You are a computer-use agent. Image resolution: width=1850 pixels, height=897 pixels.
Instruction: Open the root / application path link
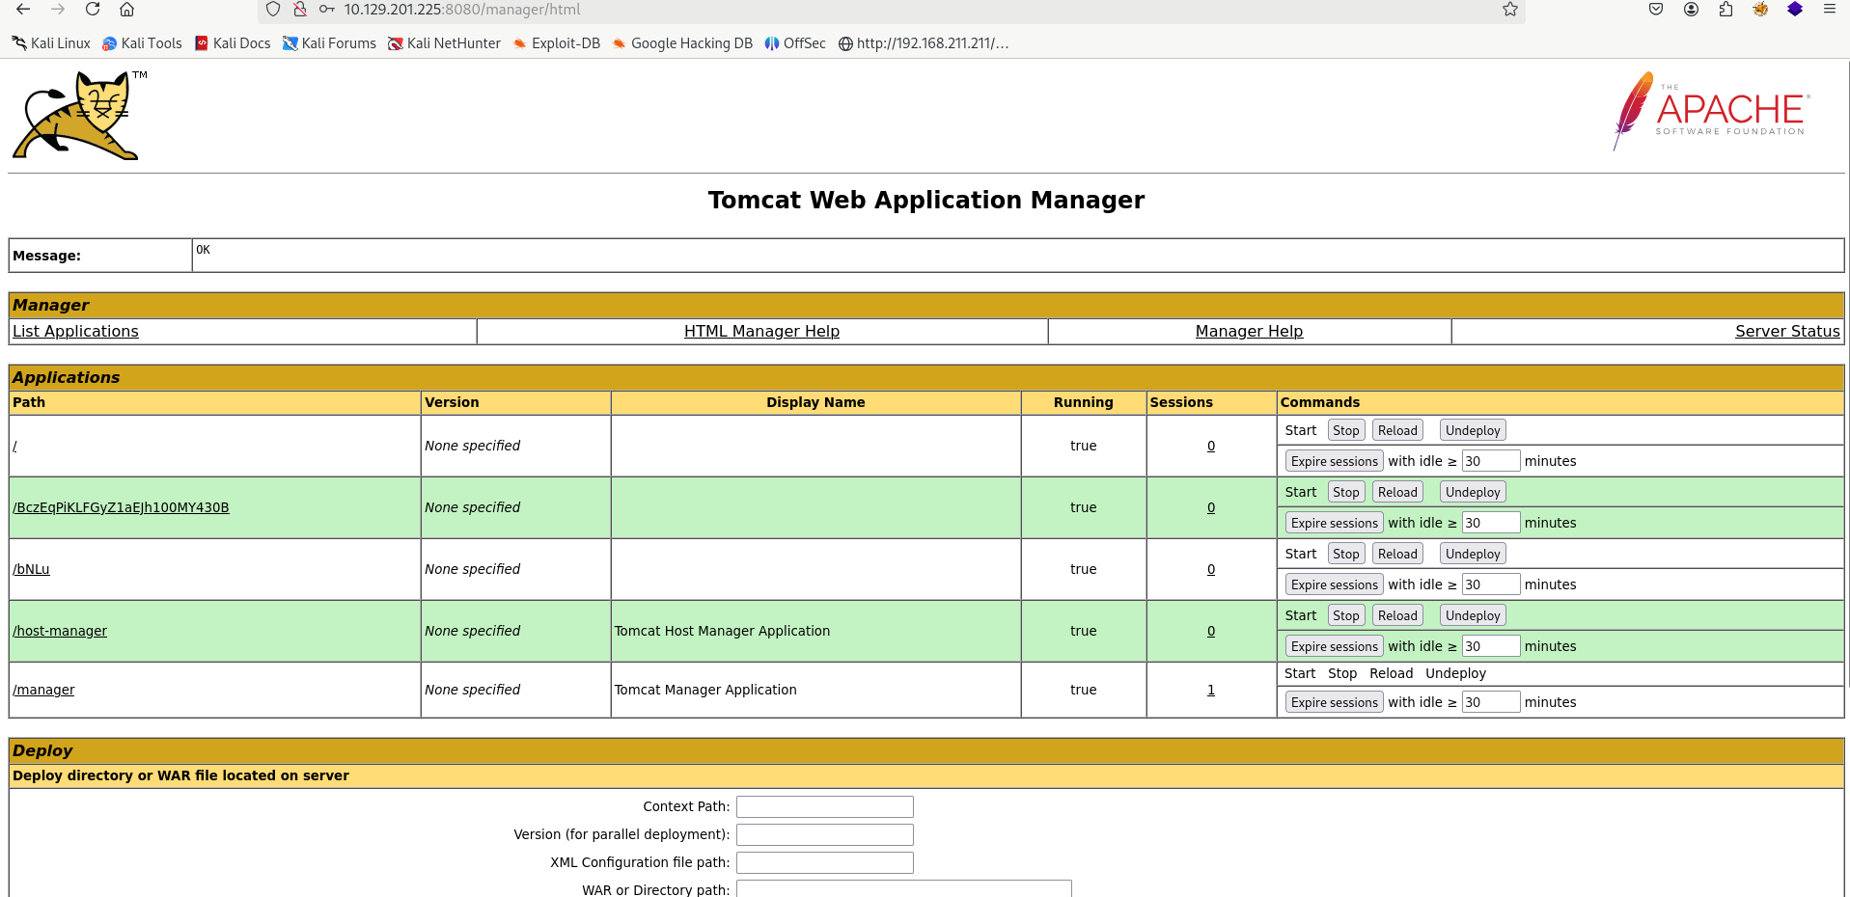click(x=14, y=446)
